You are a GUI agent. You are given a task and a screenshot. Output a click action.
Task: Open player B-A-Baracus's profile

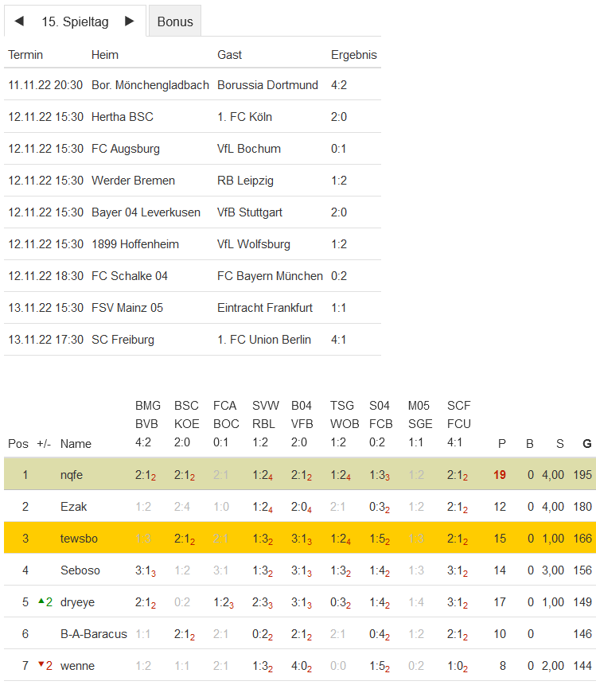(x=93, y=634)
